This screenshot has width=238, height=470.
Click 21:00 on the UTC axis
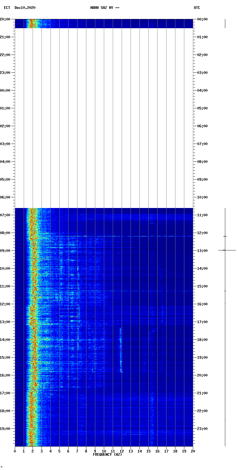(202, 393)
